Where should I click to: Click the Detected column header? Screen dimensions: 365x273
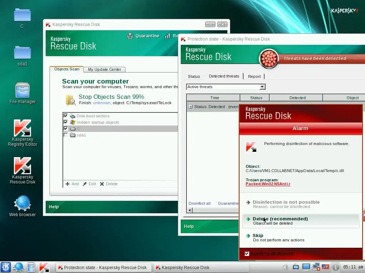point(296,98)
